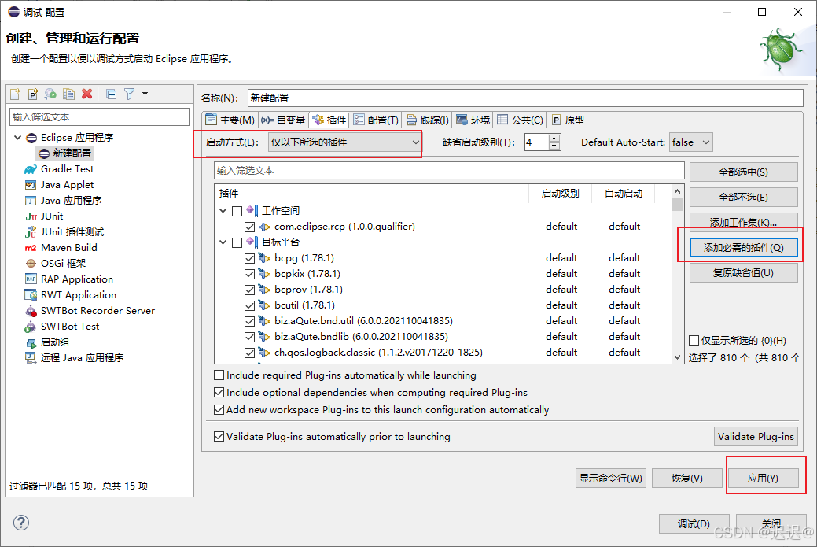Viewport: 817px width, 547px height.
Task: Select OSGi 框架 configuration type
Action: [x=63, y=264]
